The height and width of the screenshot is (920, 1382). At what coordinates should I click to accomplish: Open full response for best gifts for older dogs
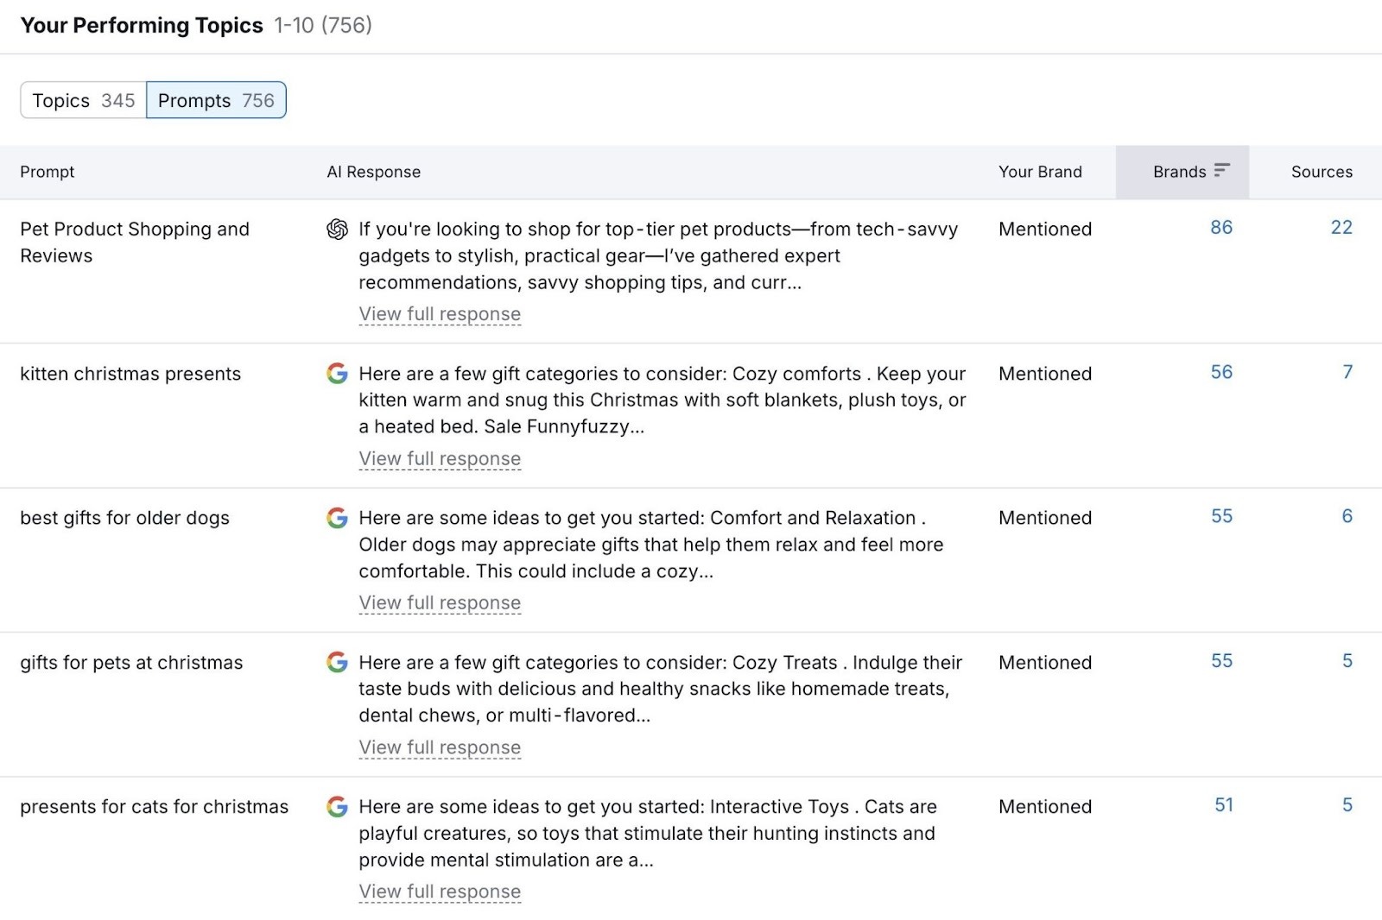(440, 602)
